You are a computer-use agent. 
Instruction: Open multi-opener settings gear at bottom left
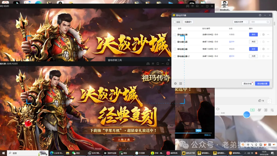pyautogui.click(x=175, y=83)
